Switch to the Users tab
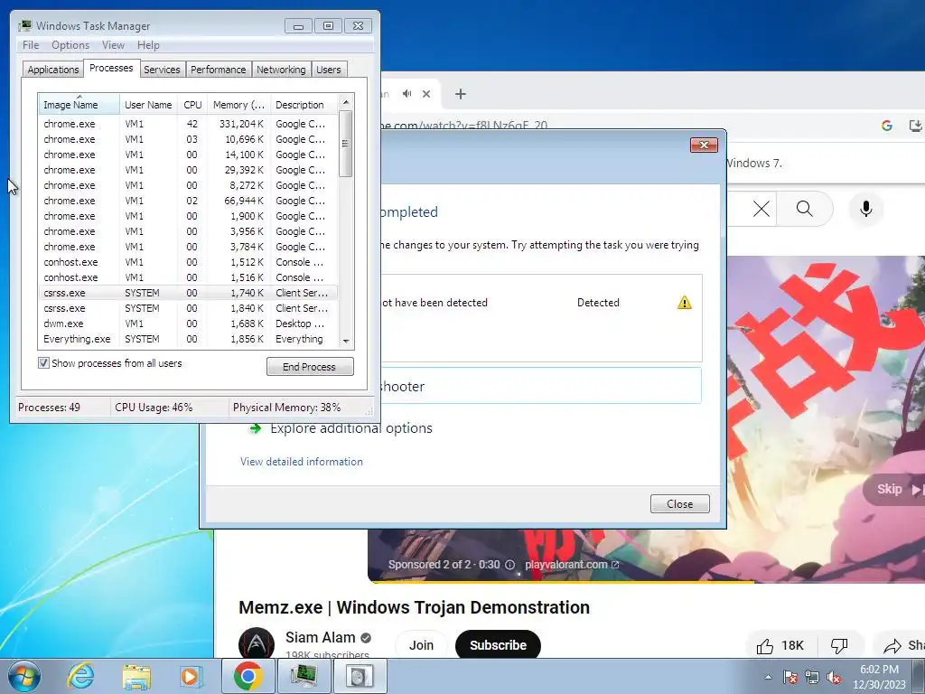Screen dimensions: 925x694 pos(329,70)
